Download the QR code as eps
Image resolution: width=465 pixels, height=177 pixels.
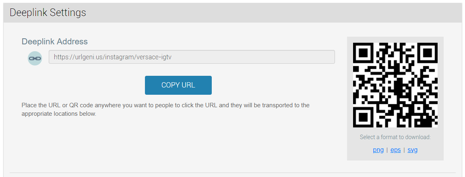396,150
